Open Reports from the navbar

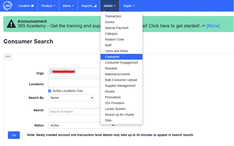tap(89, 6)
